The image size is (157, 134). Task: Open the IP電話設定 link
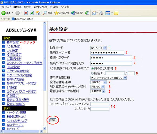click(14, 59)
